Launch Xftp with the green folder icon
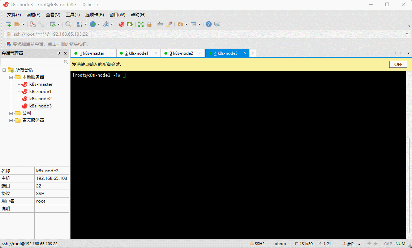The image size is (412, 248). [x=129, y=24]
